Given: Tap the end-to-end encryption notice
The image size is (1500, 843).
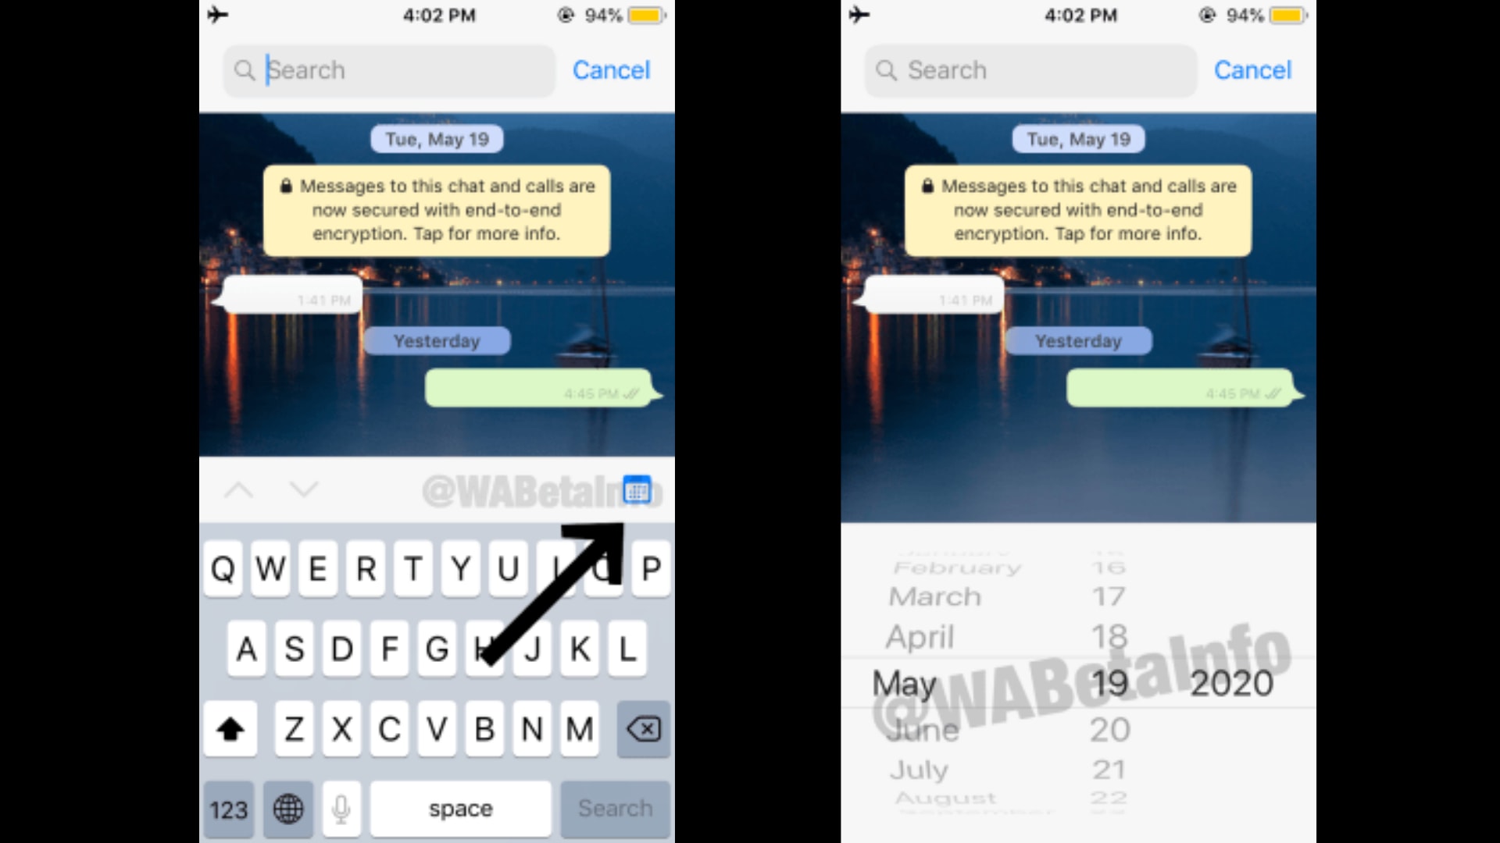Looking at the screenshot, I should (x=437, y=209).
